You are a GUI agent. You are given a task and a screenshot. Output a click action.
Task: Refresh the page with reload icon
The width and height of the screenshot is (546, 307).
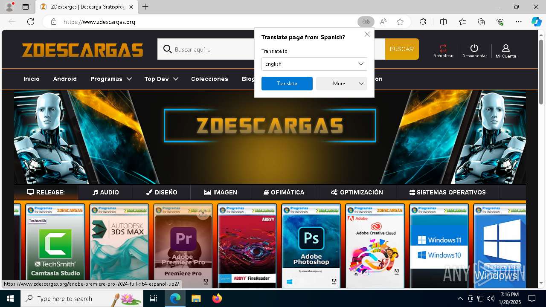pos(31,22)
